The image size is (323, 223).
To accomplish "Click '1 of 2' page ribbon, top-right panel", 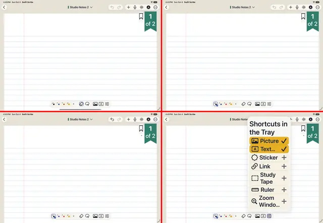I will 313,21.
